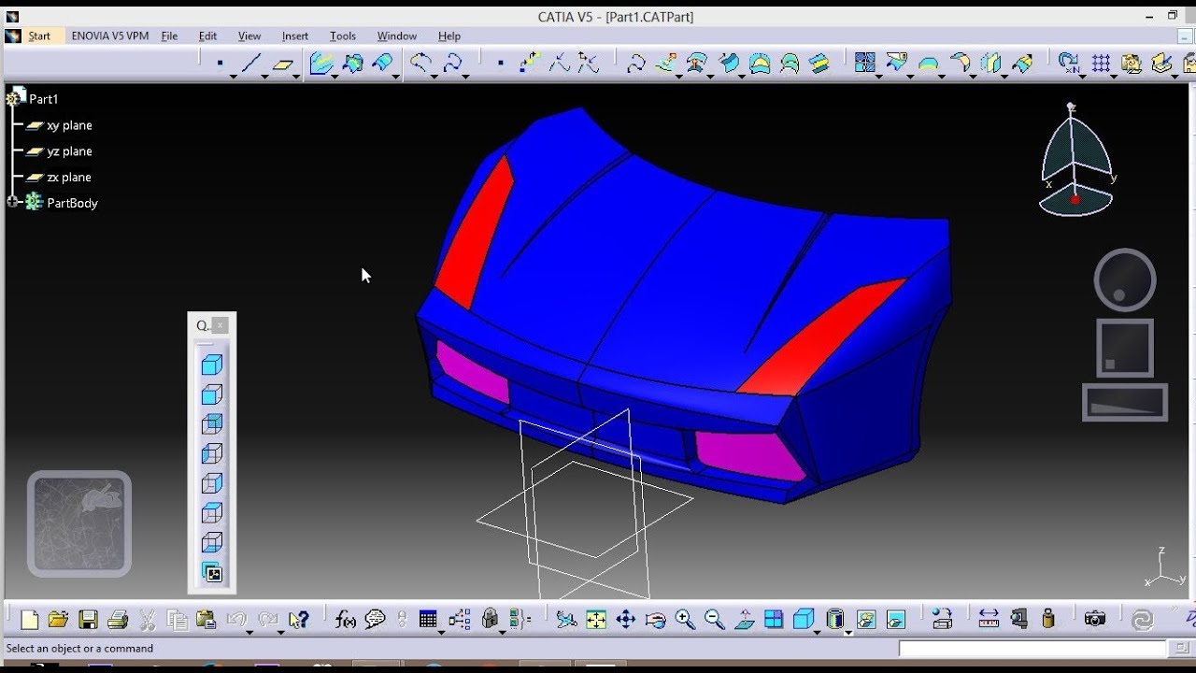Select the Extrude surface tool
The height and width of the screenshot is (673, 1196).
322,64
